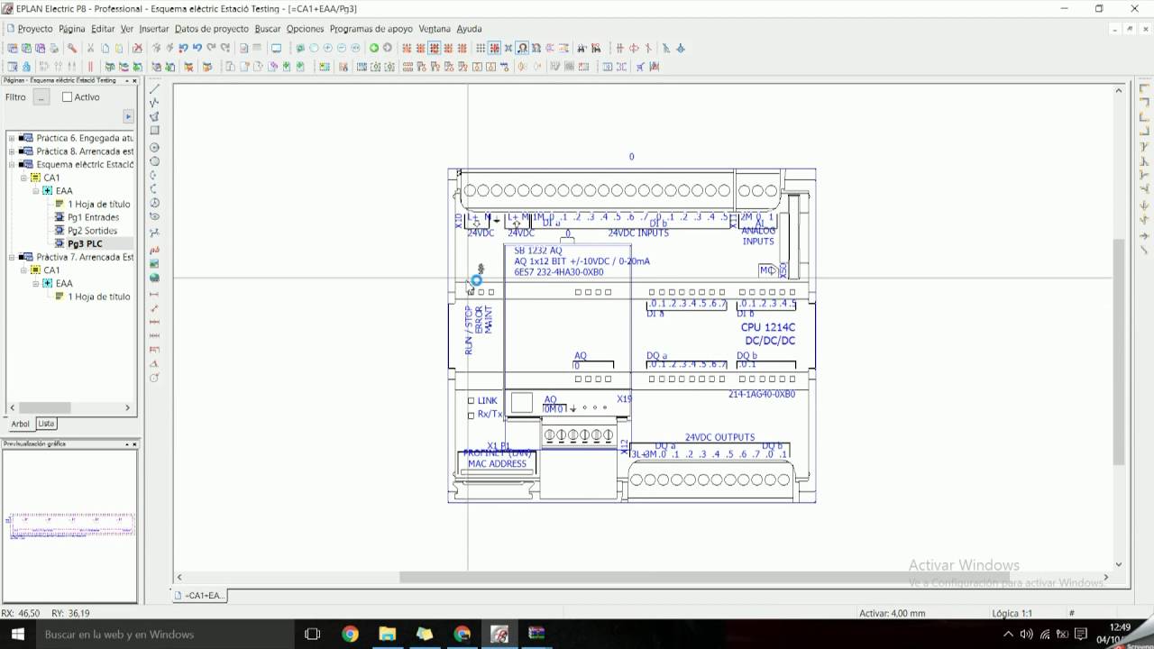Select the Polyline drawing tool
The width and height of the screenshot is (1154, 649).
pos(154,102)
